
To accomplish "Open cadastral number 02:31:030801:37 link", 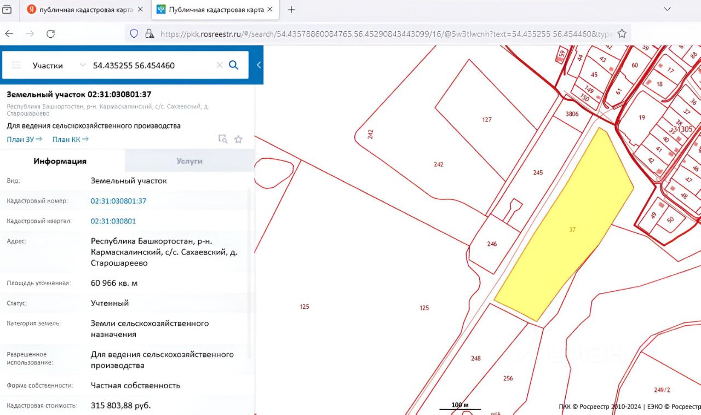I will [x=118, y=201].
